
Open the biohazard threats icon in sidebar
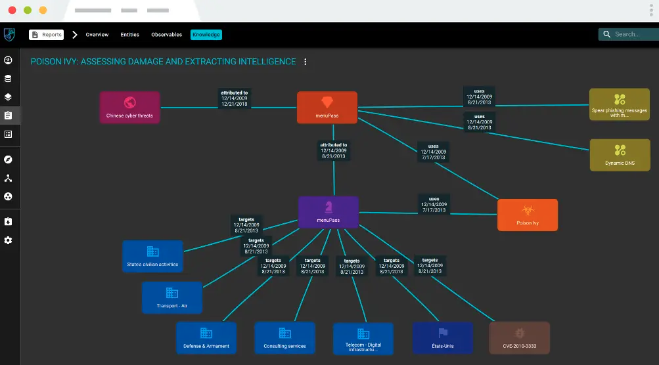click(x=8, y=196)
